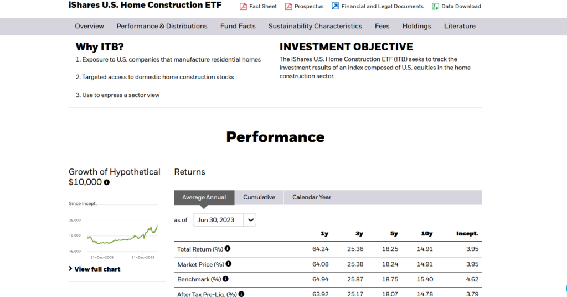This screenshot has width=567, height=297.
Task: Click info icon beside Growth of Hypothetical $10,000
Action: (107, 182)
